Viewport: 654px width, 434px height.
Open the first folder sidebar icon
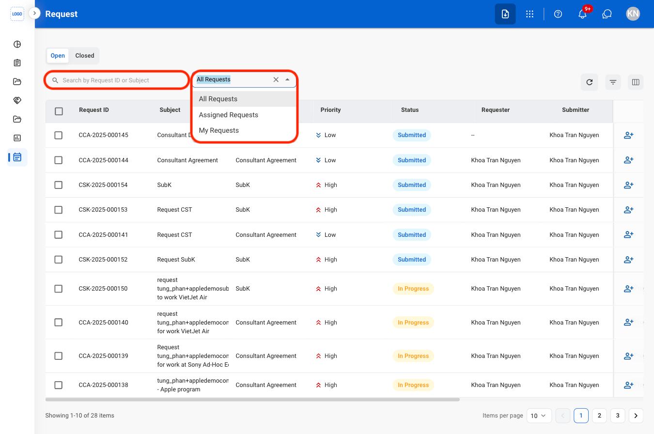tap(17, 81)
